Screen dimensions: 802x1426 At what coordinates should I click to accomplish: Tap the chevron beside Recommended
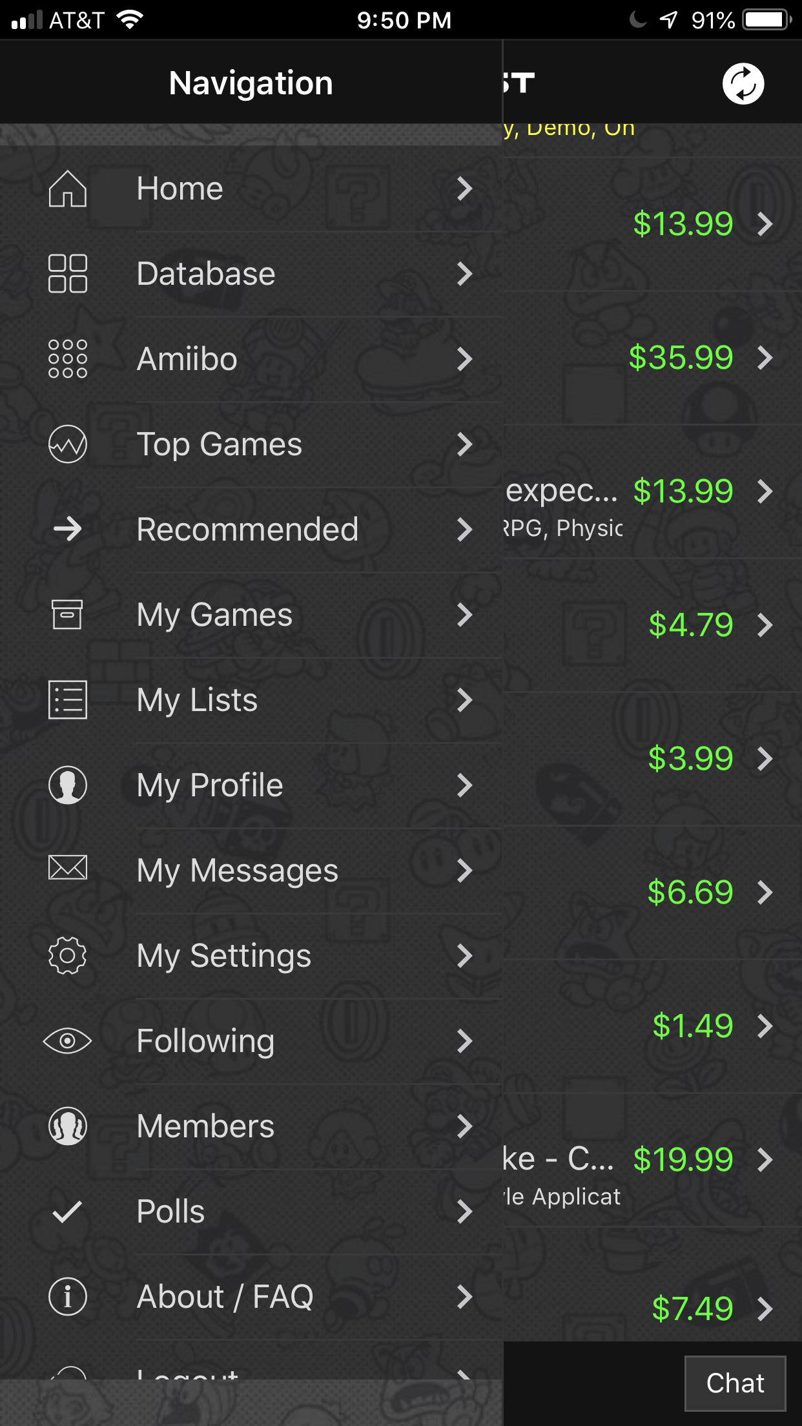464,530
